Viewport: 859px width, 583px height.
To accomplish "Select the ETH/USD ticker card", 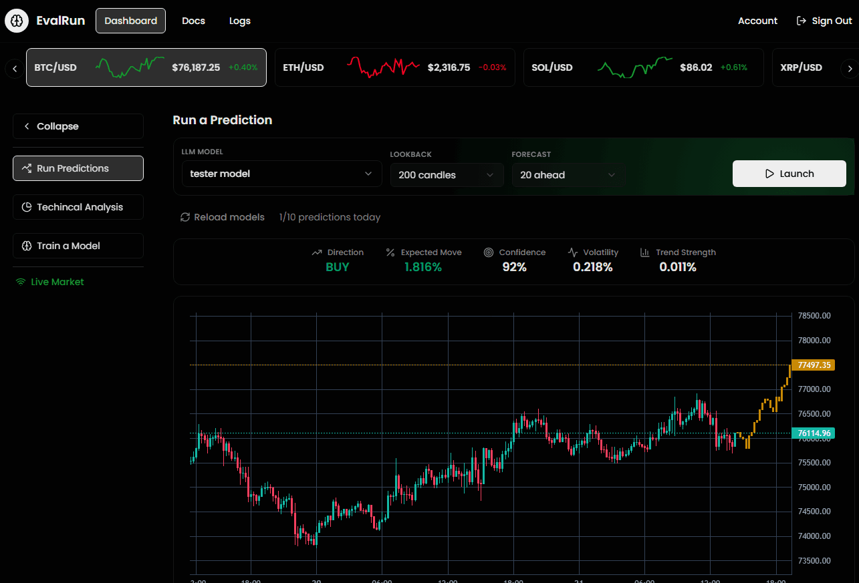I will 394,67.
